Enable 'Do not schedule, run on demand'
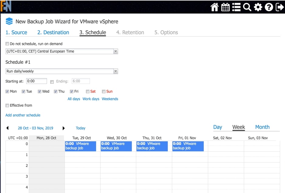 [x=7, y=44]
